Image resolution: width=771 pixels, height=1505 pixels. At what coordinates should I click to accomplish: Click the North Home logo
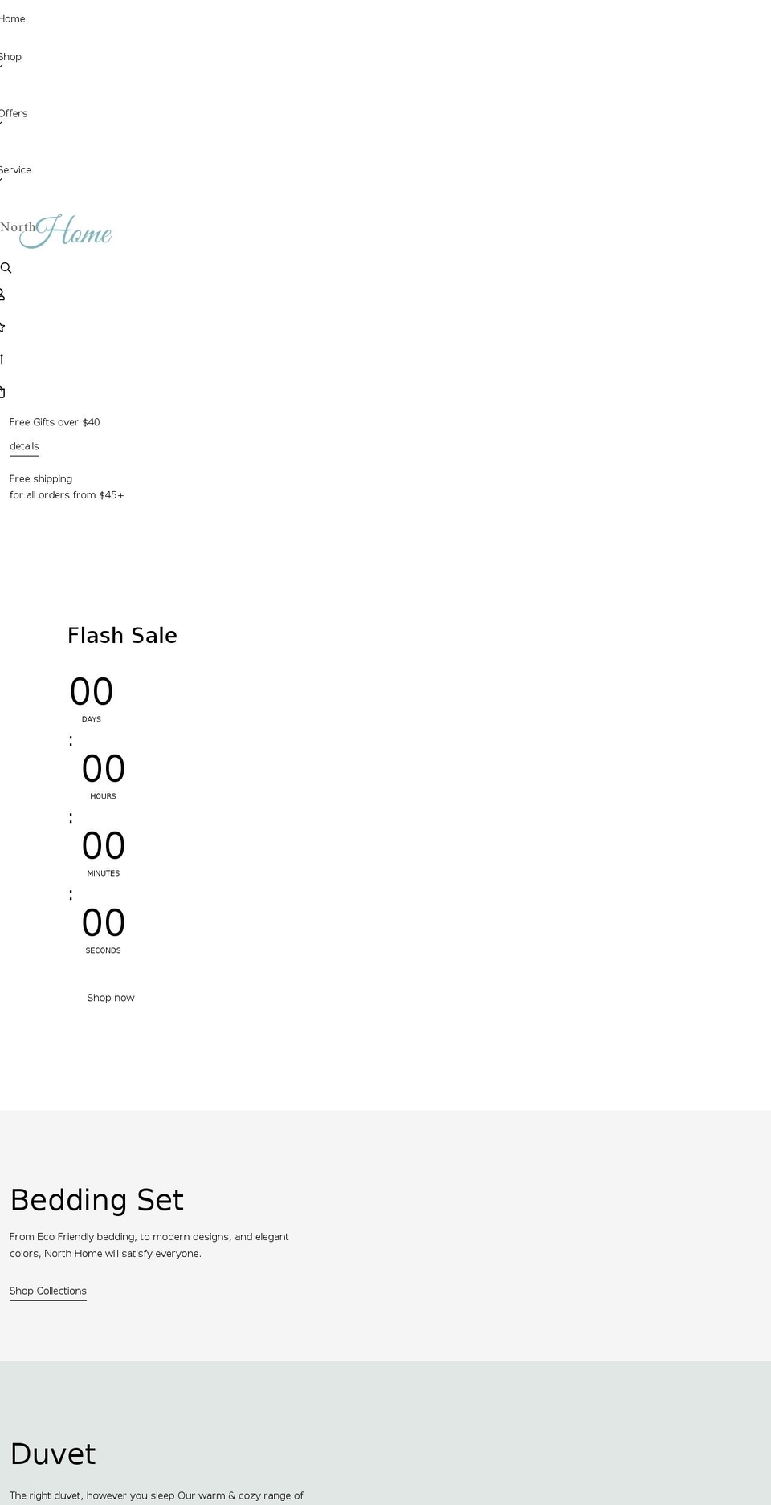[x=56, y=233]
